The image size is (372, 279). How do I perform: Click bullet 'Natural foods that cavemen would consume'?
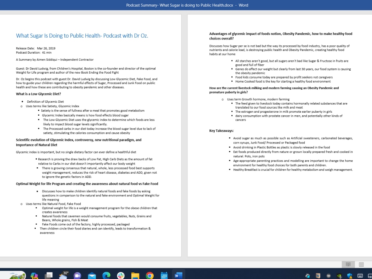97,218
